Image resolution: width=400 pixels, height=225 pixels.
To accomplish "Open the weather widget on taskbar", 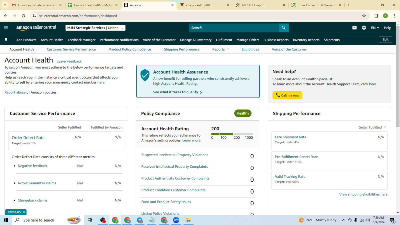I will pos(317,220).
